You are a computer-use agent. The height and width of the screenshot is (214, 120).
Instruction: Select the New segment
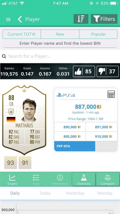tap(60, 34)
